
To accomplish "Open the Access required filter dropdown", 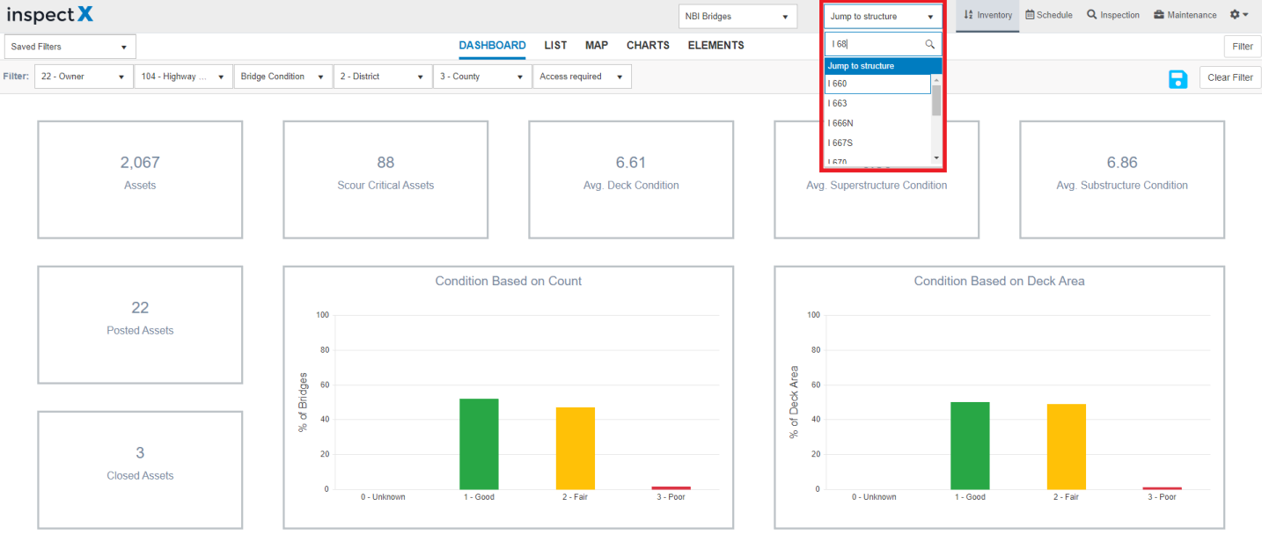I will 582,77.
